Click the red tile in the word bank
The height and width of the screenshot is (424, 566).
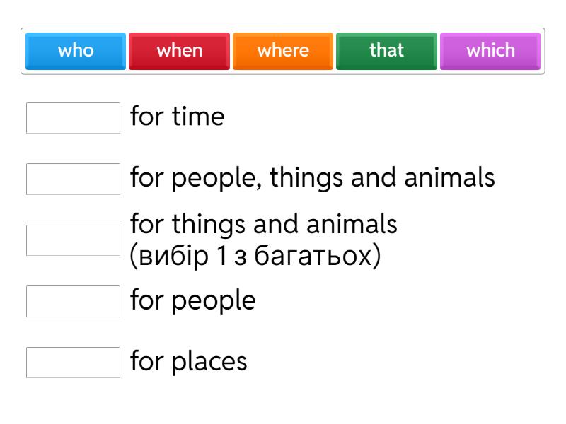click(x=179, y=51)
